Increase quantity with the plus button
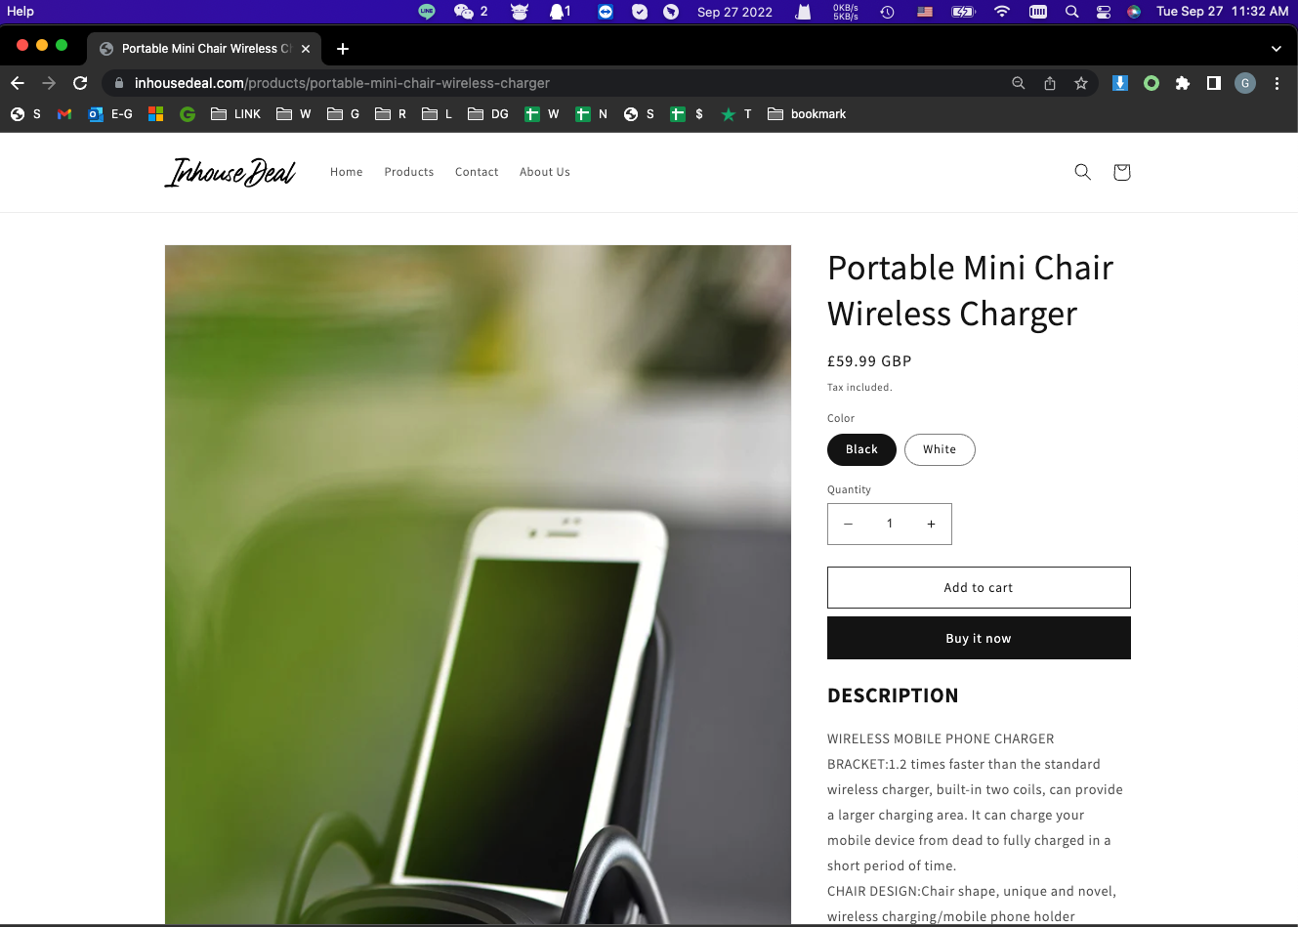Image resolution: width=1298 pixels, height=927 pixels. (x=931, y=525)
